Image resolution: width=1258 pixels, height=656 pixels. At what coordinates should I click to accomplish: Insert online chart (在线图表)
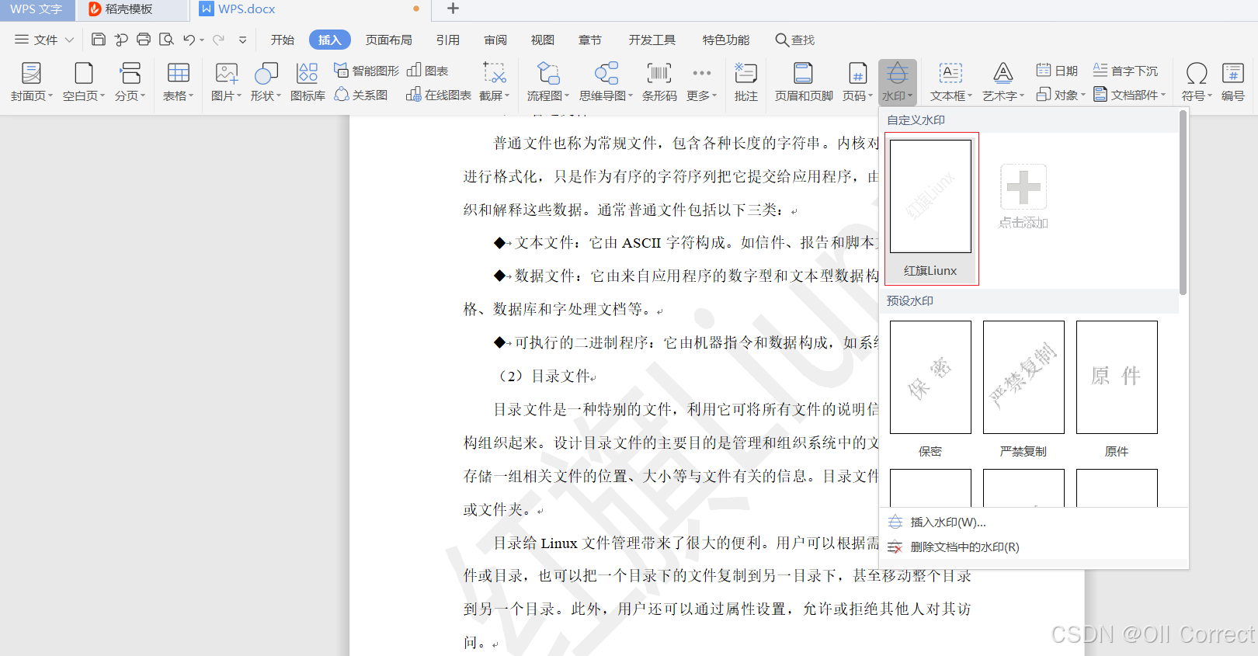tap(439, 95)
